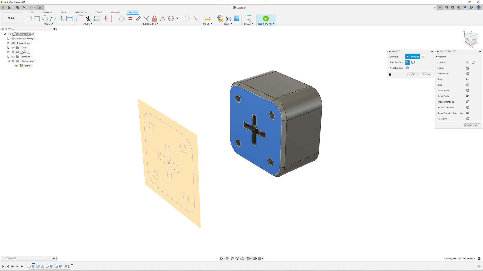Screen dimensions: 483x271
Task: Apply the Fix/Unfix lock constraint
Action: click(x=154, y=18)
